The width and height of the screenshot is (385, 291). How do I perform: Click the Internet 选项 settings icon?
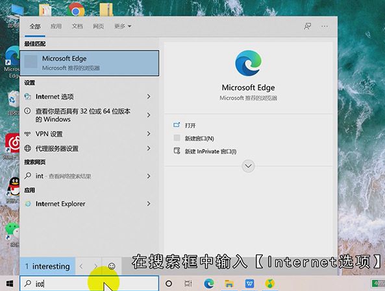point(27,97)
